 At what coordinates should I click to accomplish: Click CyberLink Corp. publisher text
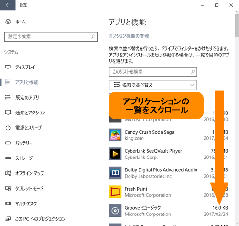tap(141, 158)
